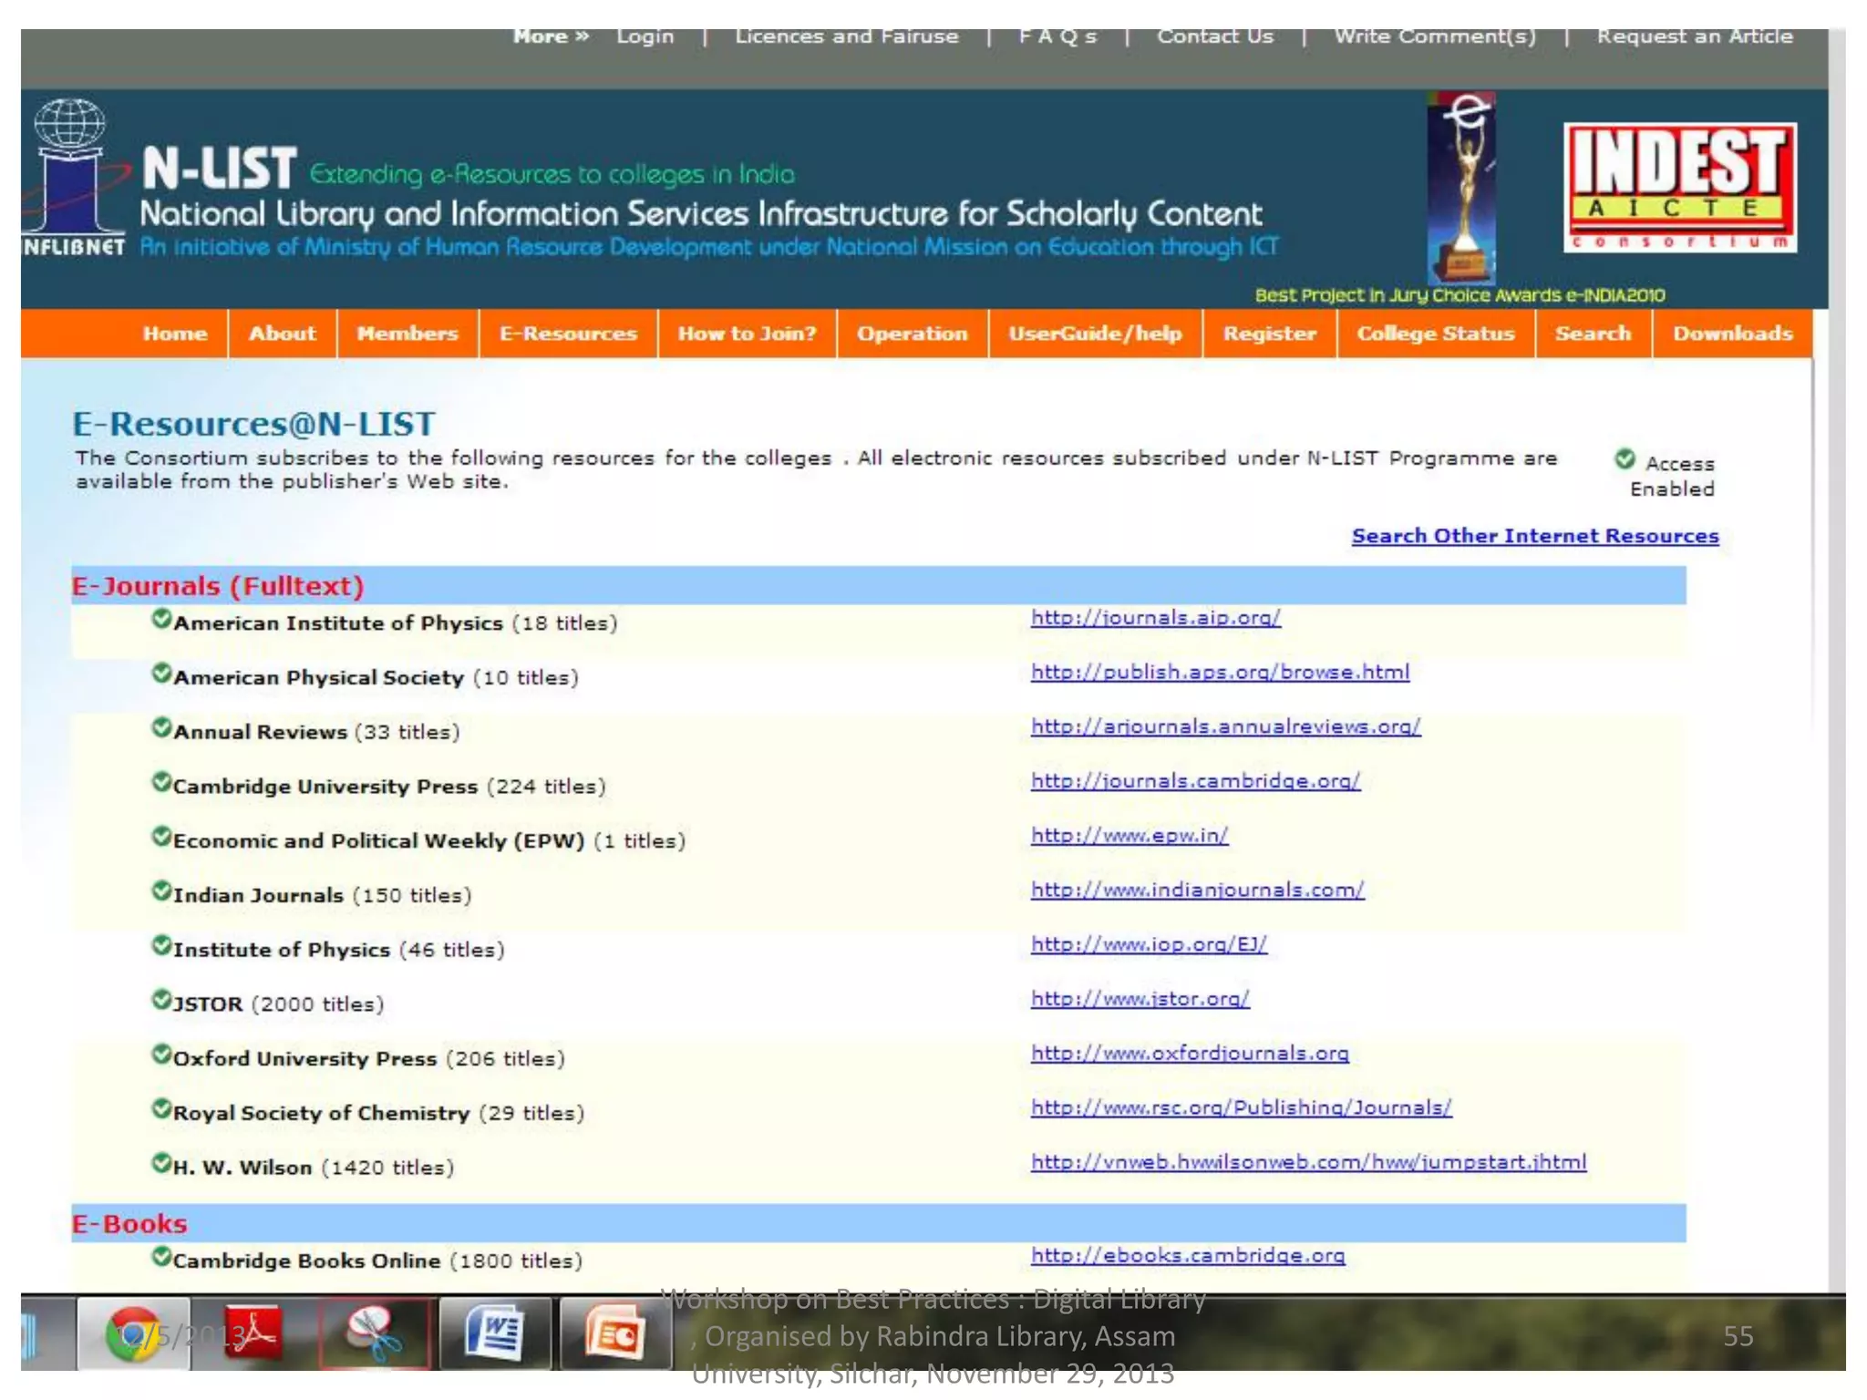Screen dimensions: 1867x1400
Task: Launch Adobe Acrobat Reader taskbar icon
Action: (254, 1334)
